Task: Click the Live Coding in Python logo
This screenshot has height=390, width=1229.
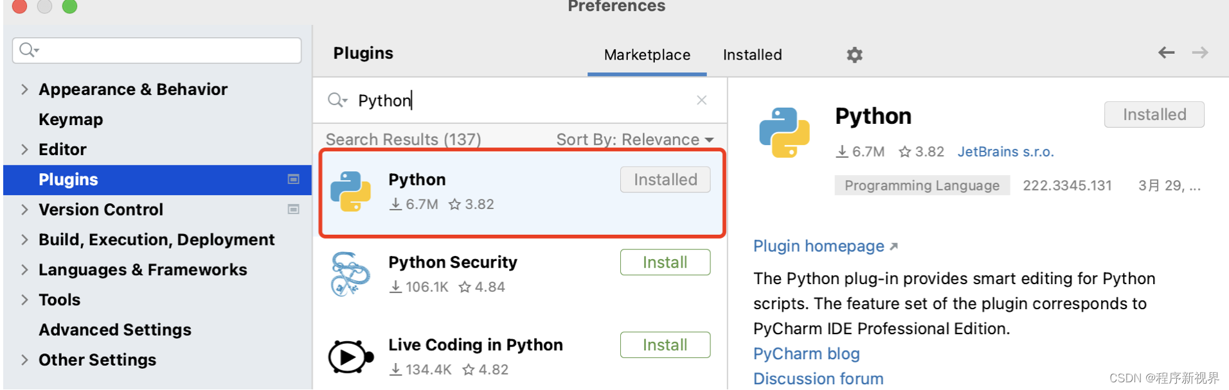Action: 351,357
